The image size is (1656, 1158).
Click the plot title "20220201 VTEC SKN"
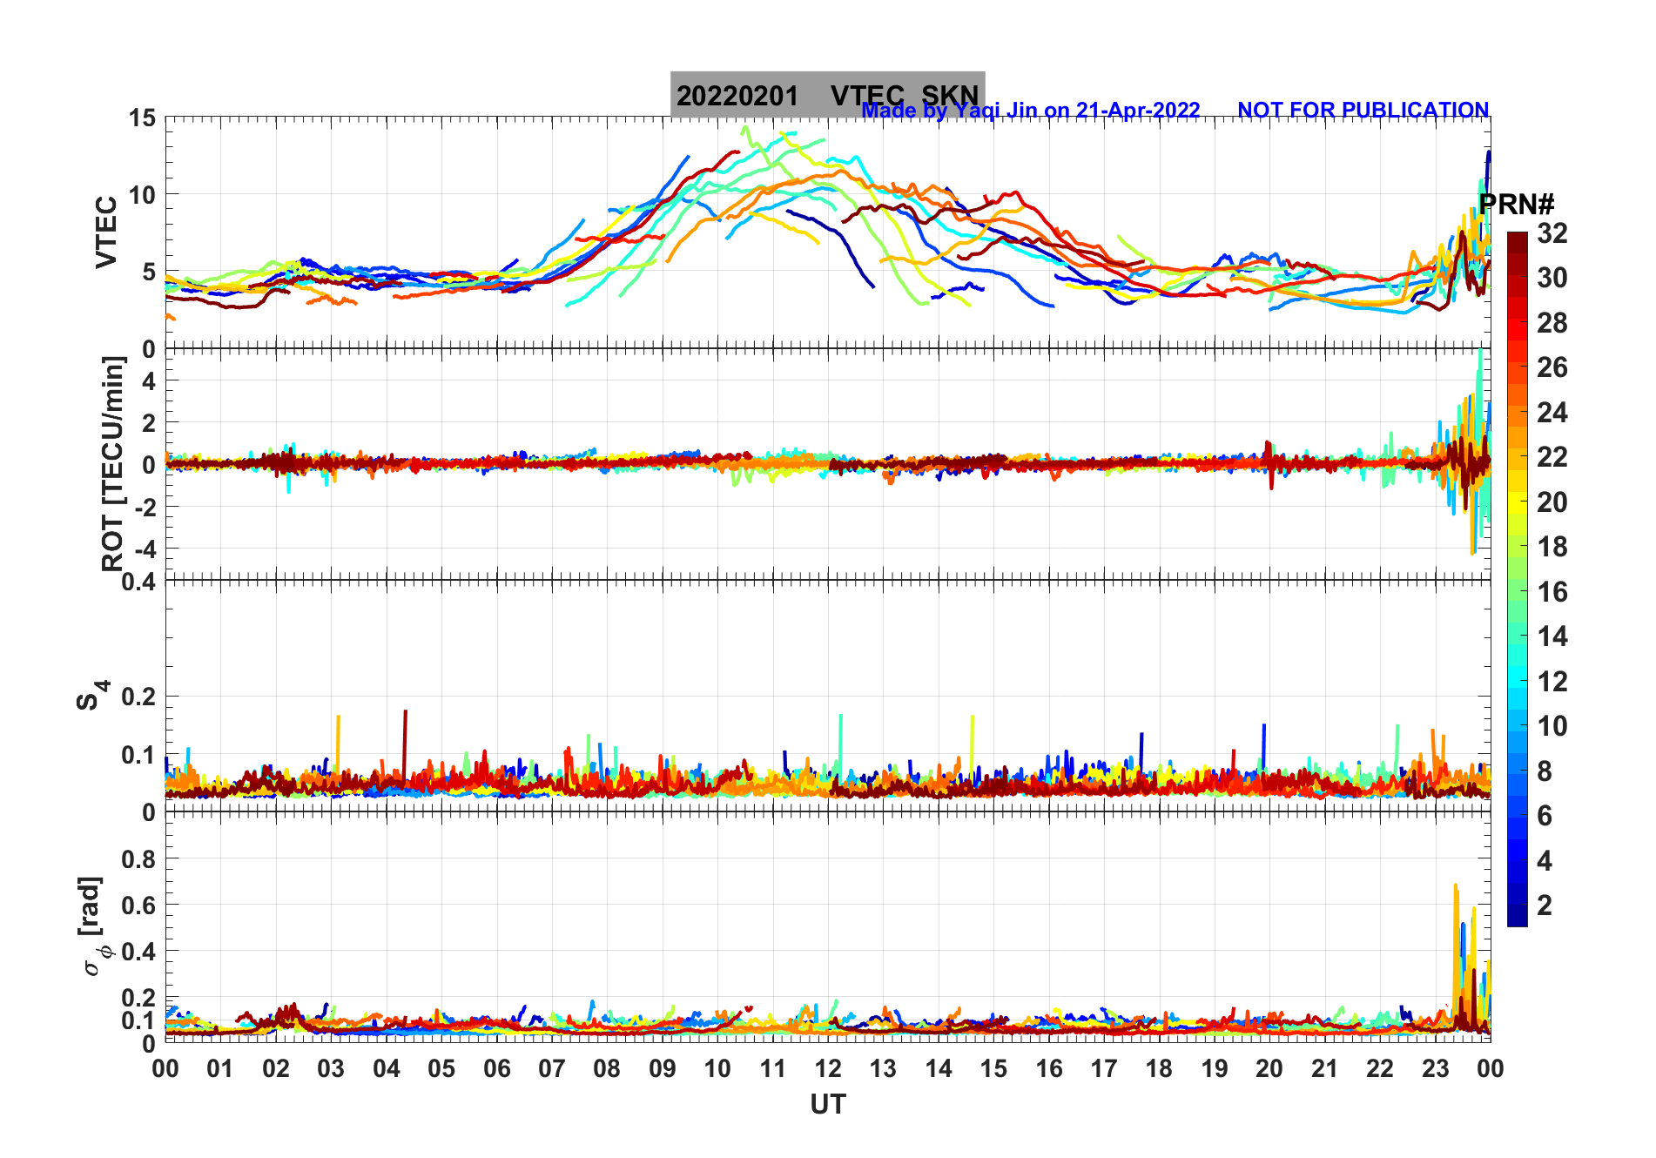coord(827,94)
